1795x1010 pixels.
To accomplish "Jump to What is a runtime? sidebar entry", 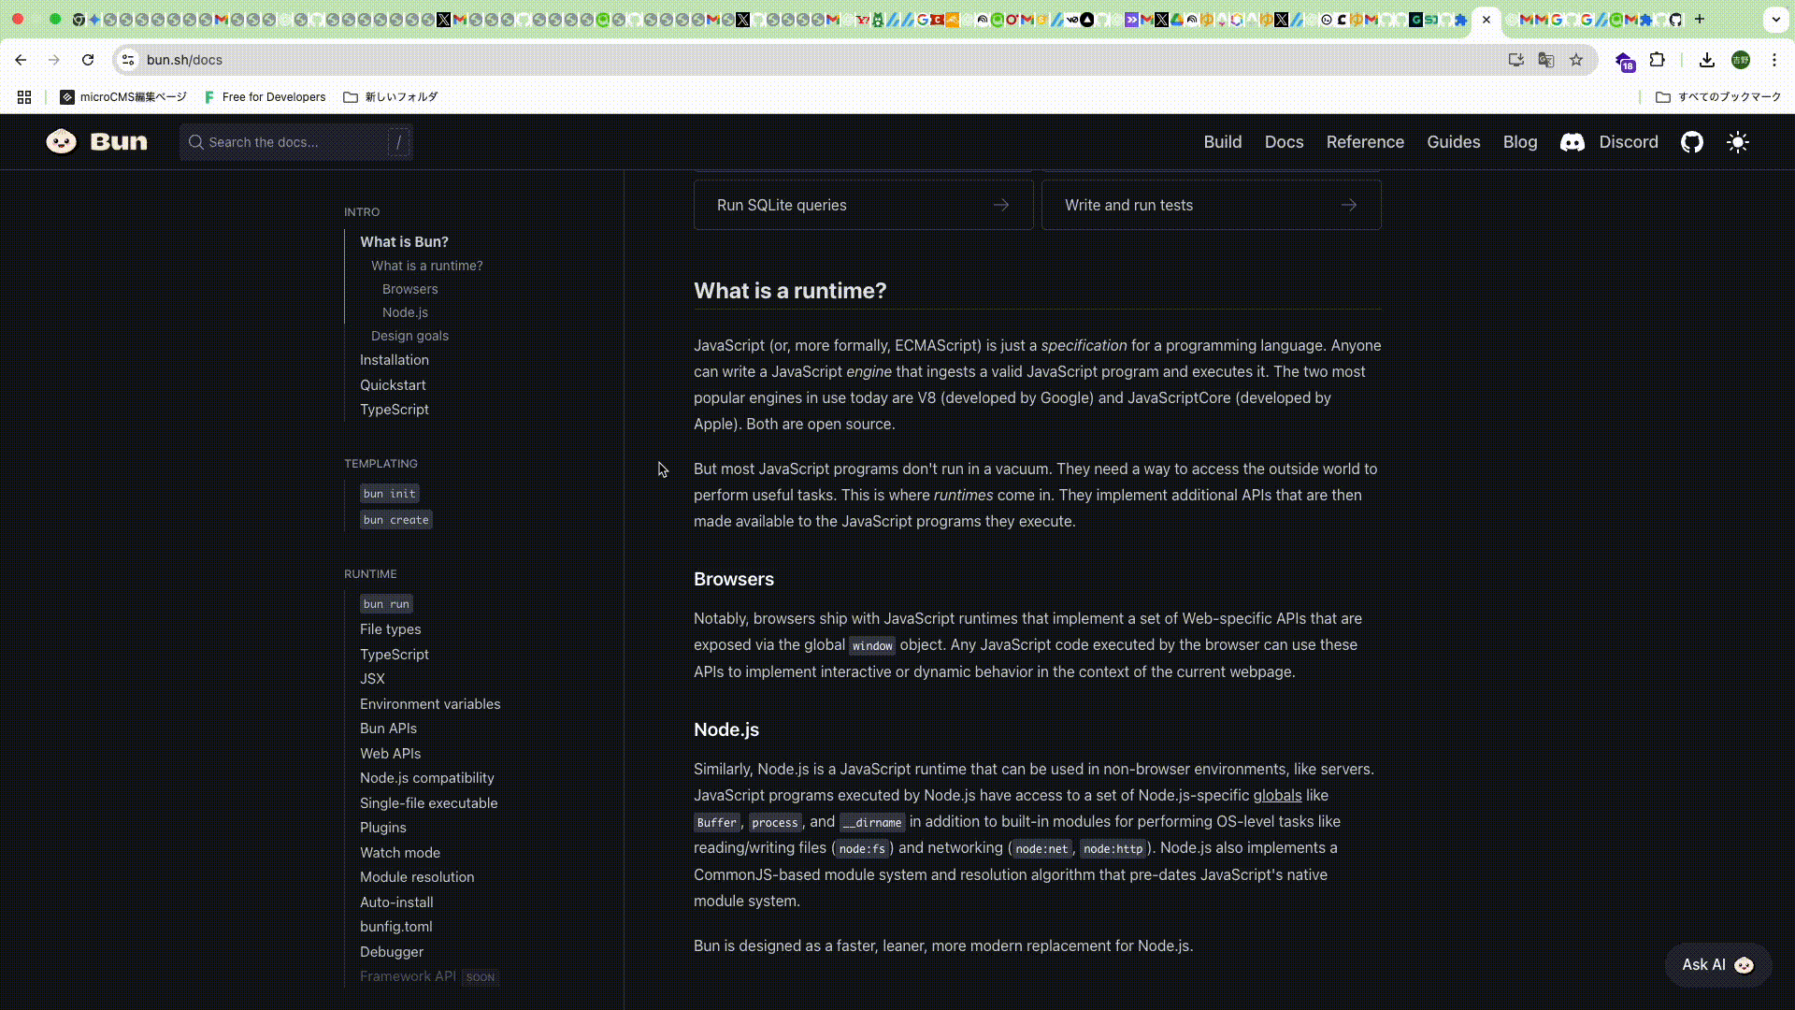I will click(x=427, y=266).
